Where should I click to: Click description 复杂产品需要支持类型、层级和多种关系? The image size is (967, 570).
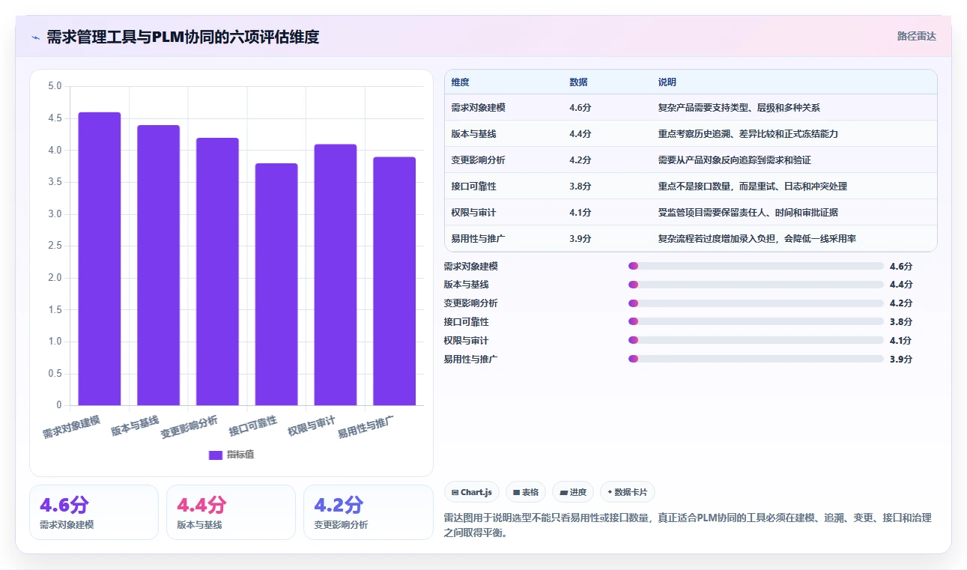(739, 108)
